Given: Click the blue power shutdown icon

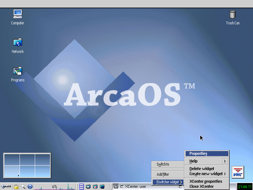Looking at the screenshot, I should coord(30,187).
